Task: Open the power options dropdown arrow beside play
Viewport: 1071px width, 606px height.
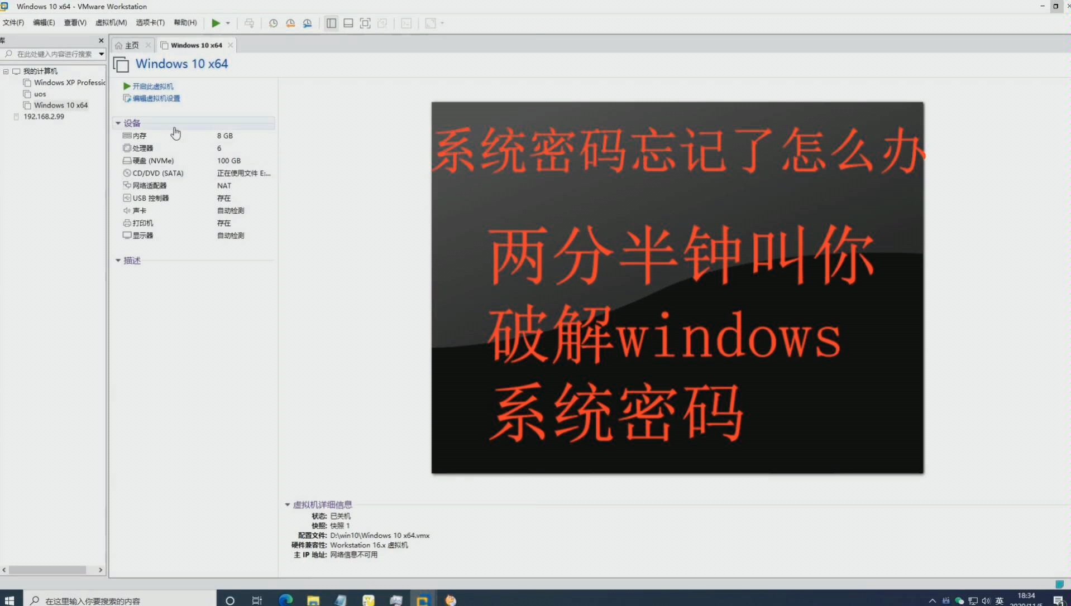Action: click(228, 23)
